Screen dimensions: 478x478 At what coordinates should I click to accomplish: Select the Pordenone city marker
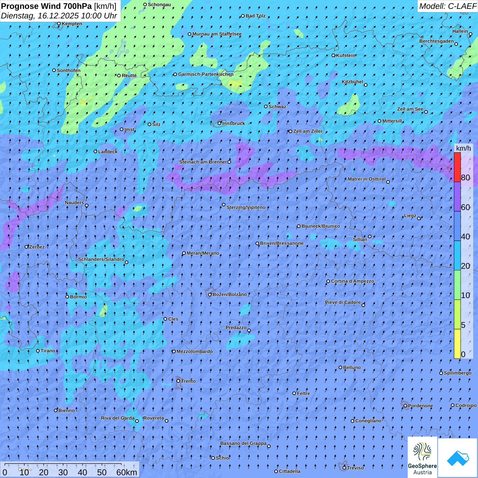[x=405, y=406]
